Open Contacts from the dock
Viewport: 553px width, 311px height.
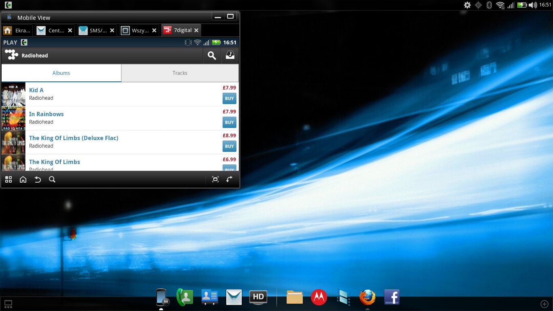tap(210, 297)
